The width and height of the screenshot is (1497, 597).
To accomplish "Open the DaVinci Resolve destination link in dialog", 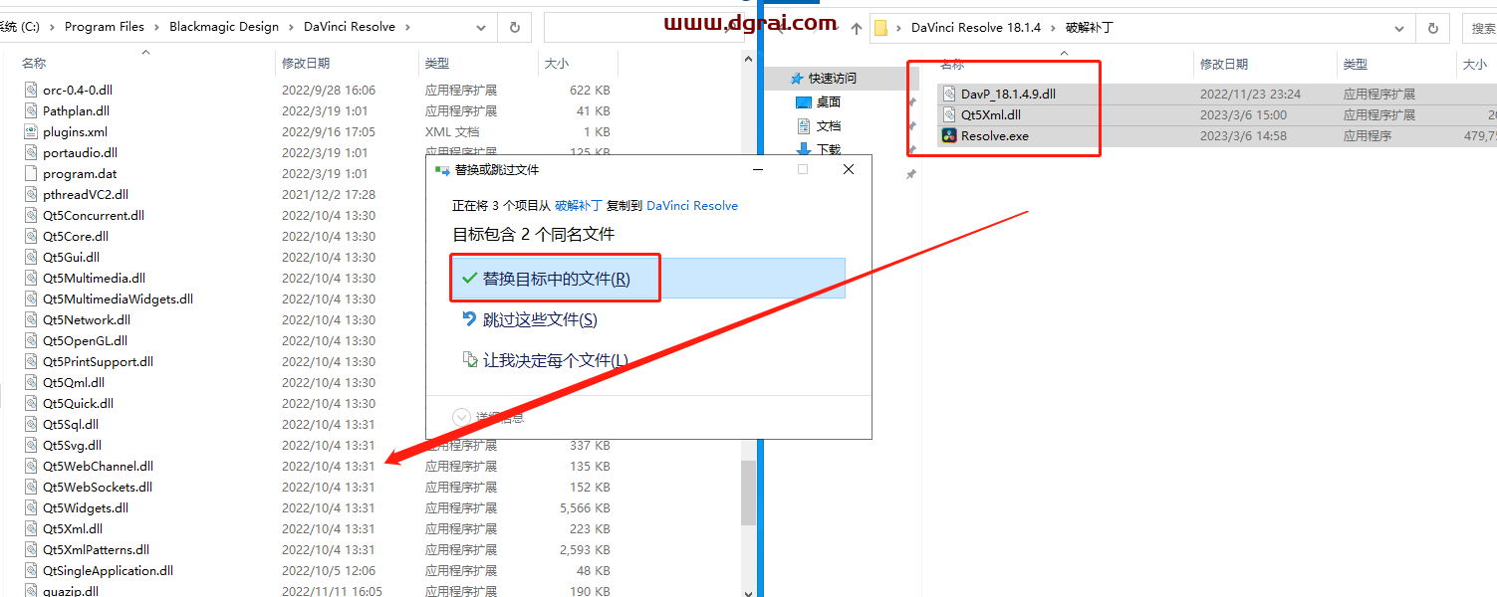I will (x=692, y=205).
